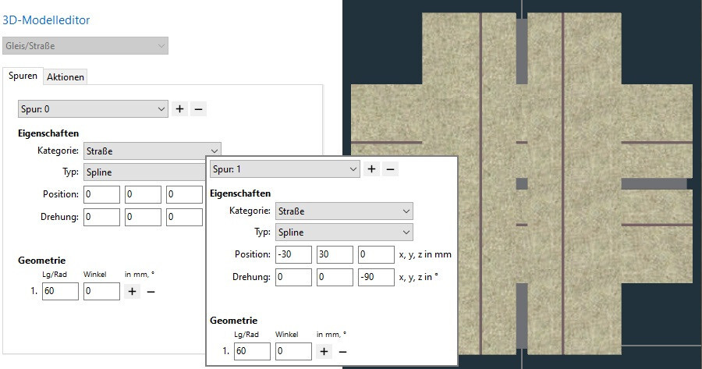Click Position z field in Spur 0 panel

click(184, 194)
